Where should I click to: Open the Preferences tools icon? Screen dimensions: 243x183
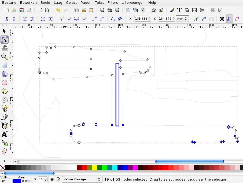213,10
